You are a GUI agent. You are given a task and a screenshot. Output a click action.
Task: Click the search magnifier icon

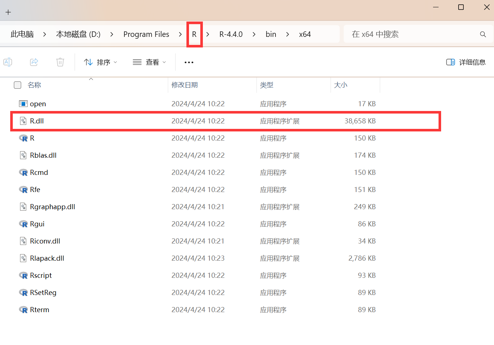point(483,34)
